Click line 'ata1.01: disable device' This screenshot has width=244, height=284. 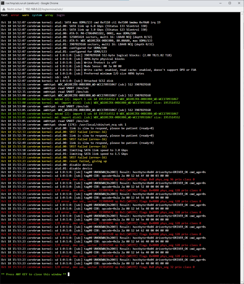(x=47, y=169)
